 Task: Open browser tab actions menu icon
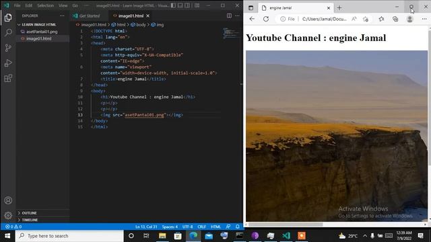251,8
